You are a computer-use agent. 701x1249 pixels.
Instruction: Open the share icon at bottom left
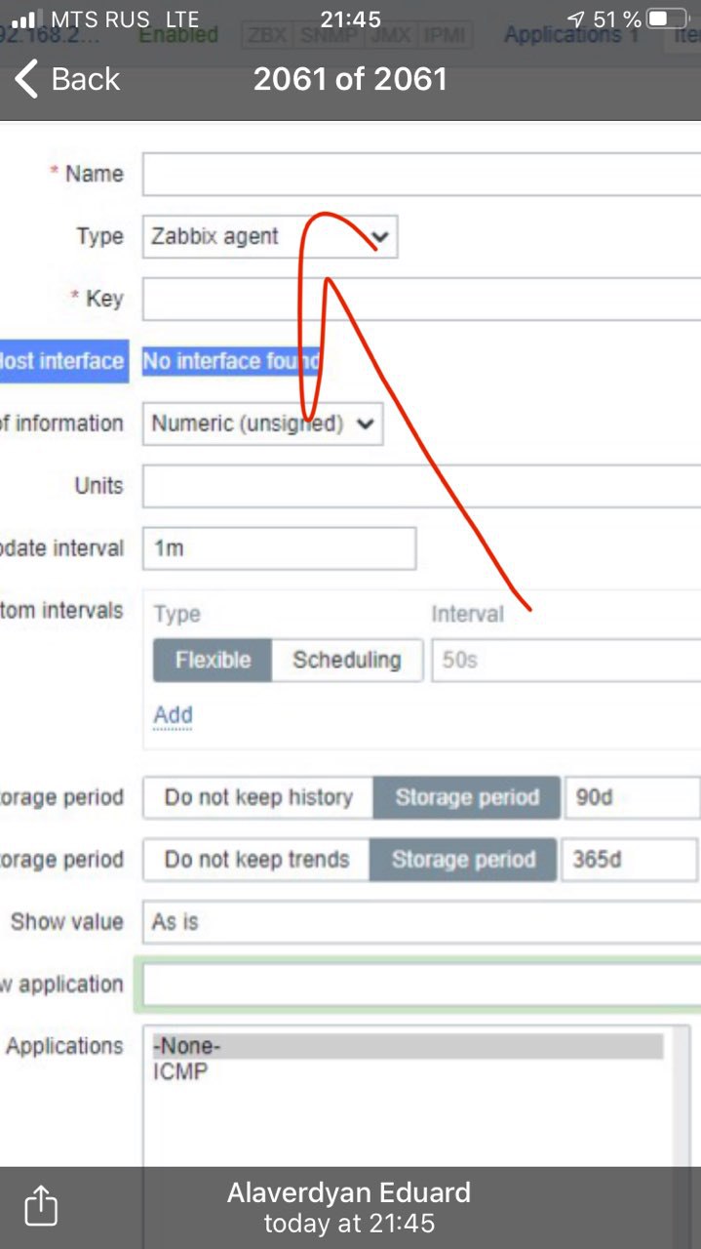(x=40, y=1206)
